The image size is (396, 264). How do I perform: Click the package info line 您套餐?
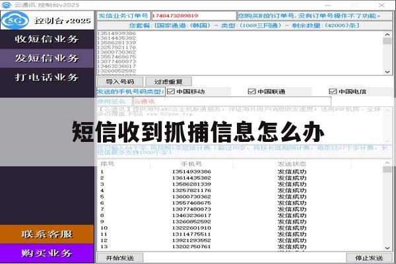coord(244,26)
